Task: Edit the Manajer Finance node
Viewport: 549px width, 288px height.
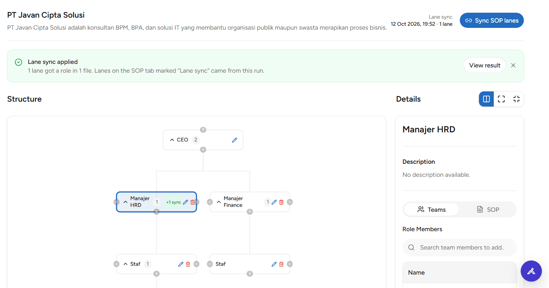Action: point(274,202)
